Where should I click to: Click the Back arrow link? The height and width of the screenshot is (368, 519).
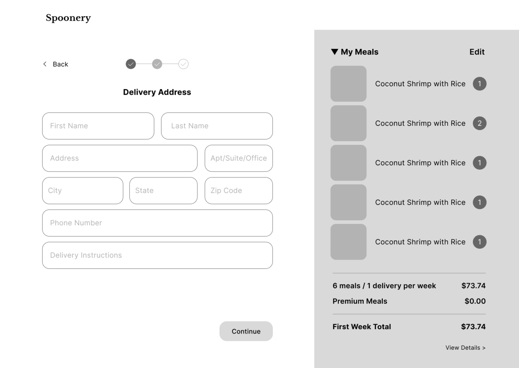[56, 64]
